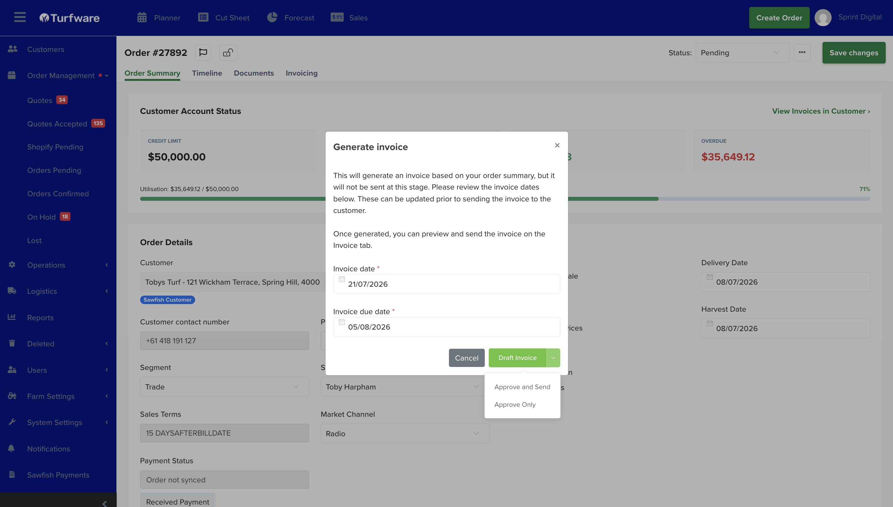Screen dimensions: 893x507
Task: Click the Deleted trash icon
Action: [12, 343]
